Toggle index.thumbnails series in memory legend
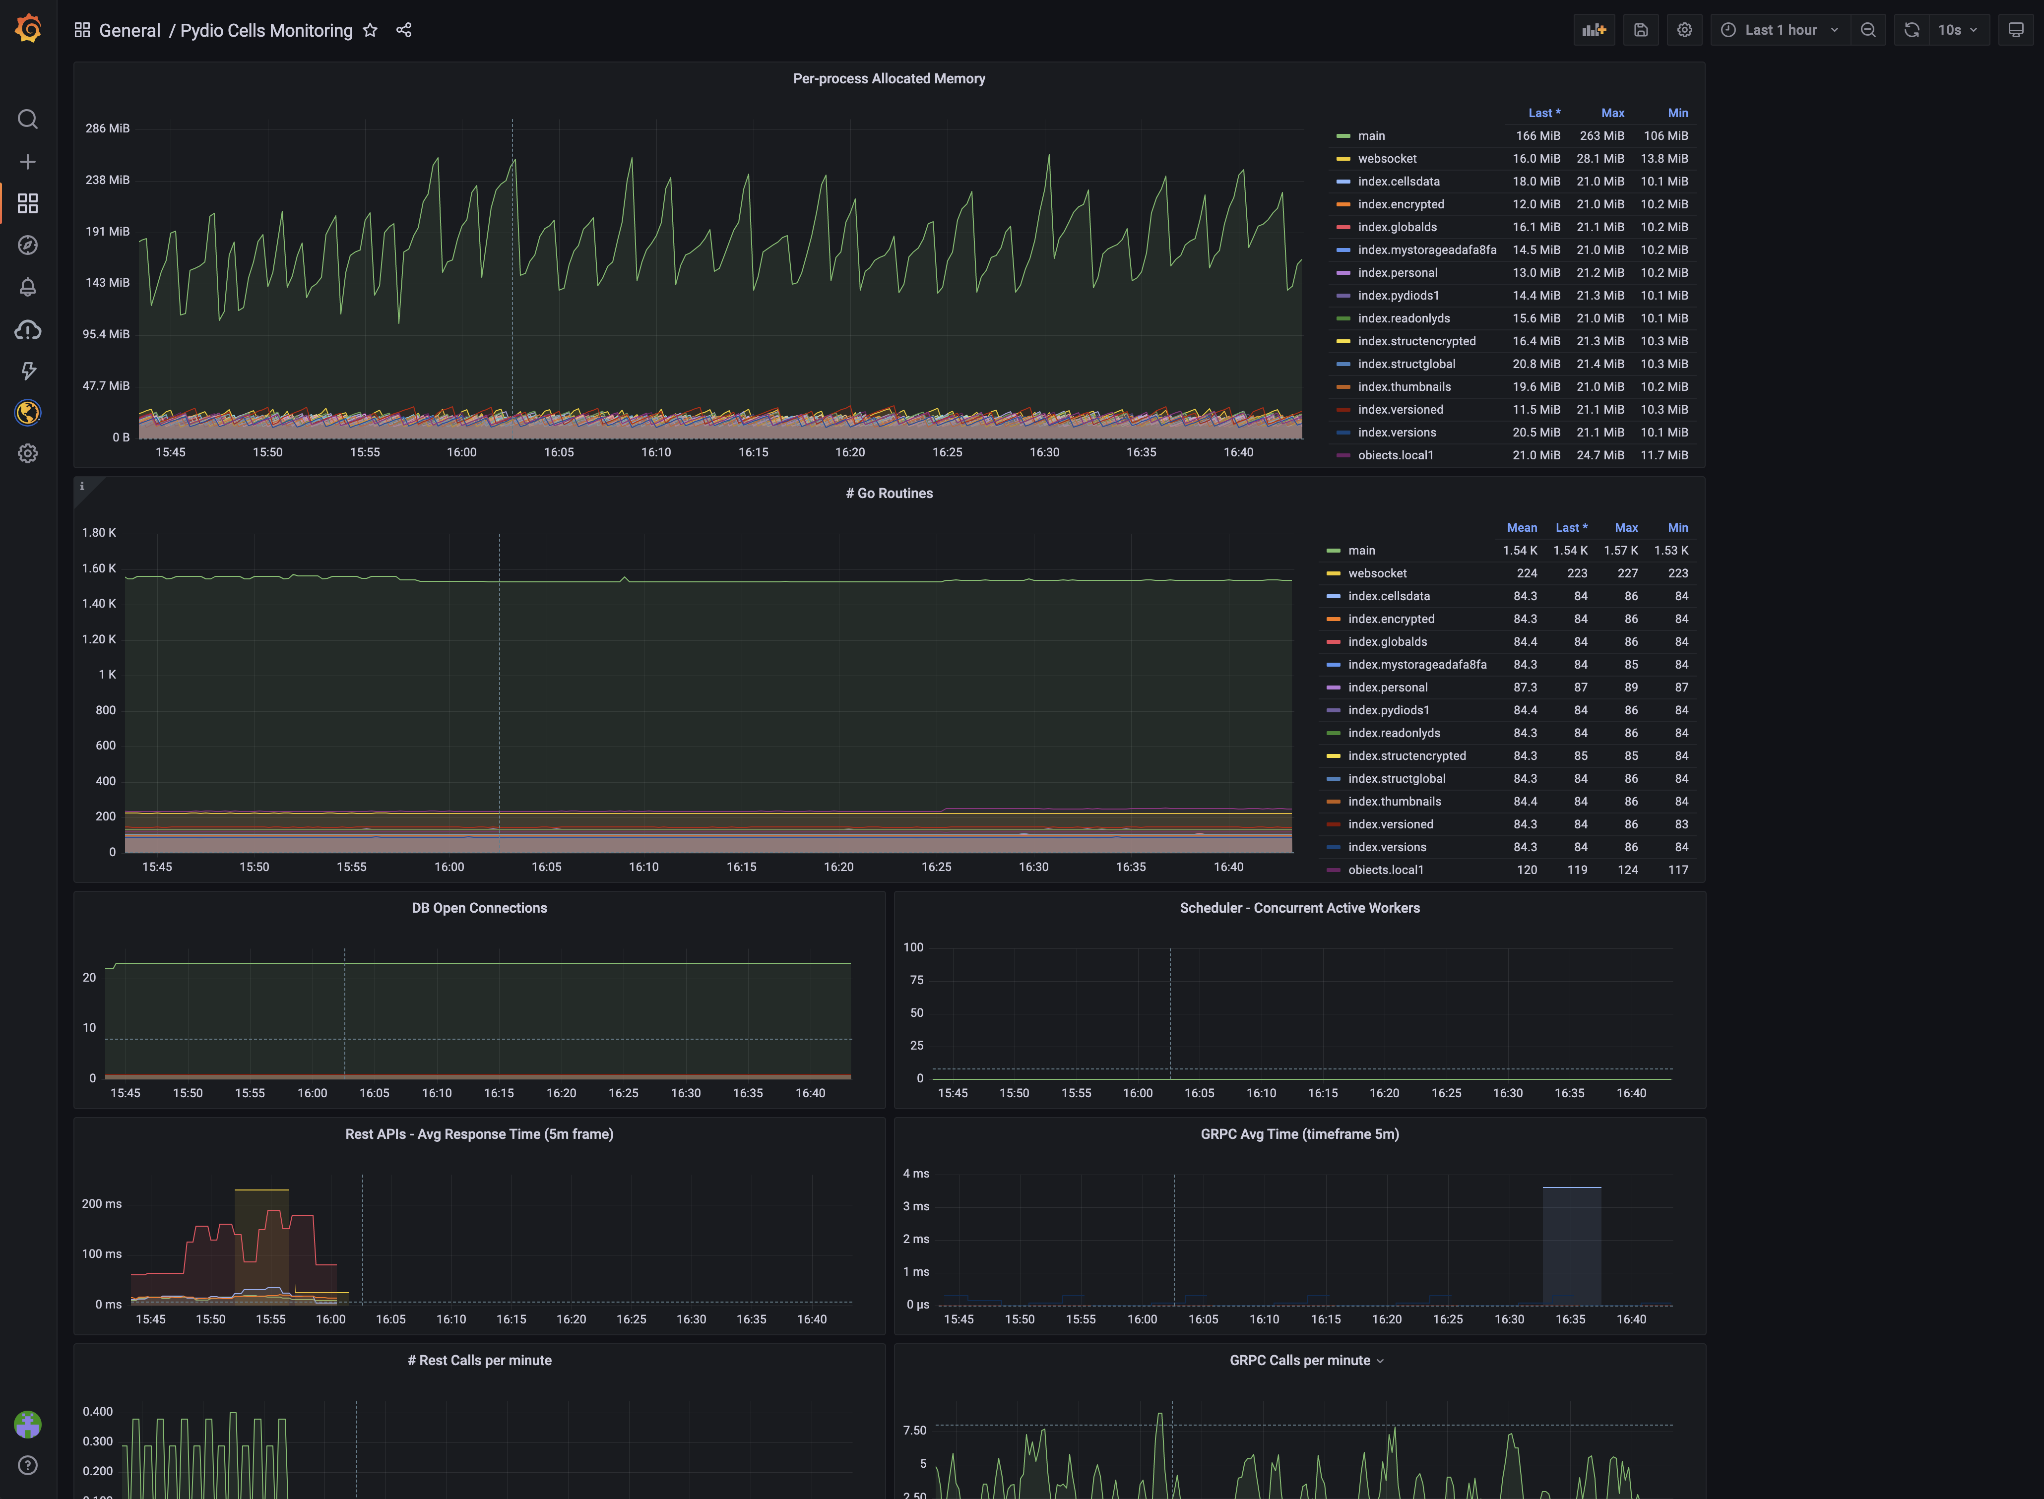The width and height of the screenshot is (2044, 1499). (1404, 386)
